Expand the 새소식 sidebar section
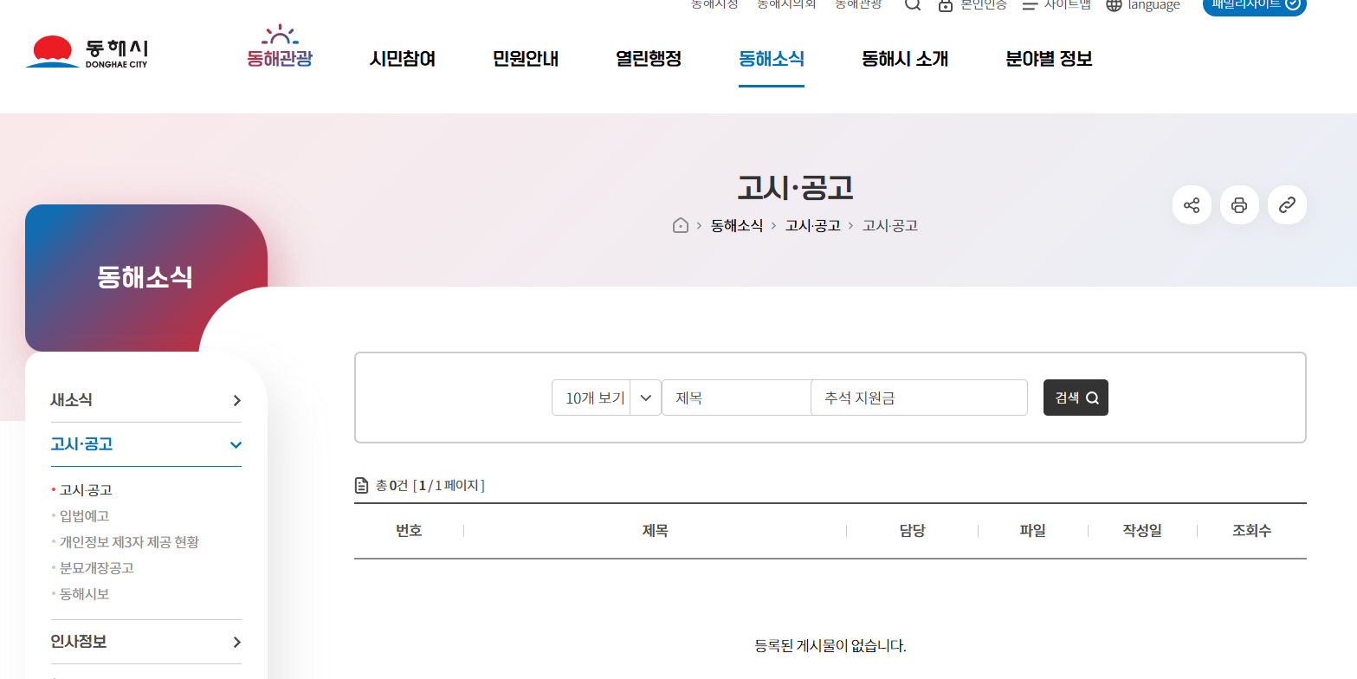 145,400
